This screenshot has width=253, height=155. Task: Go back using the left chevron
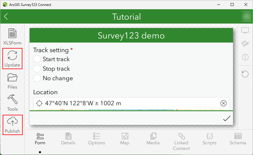tap(6, 17)
